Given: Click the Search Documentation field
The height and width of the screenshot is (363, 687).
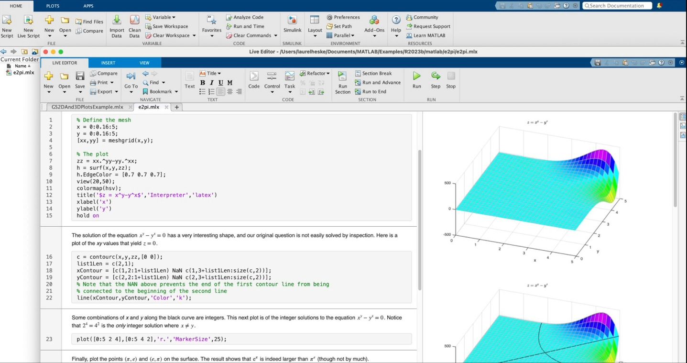Looking at the screenshot, I should point(617,6).
